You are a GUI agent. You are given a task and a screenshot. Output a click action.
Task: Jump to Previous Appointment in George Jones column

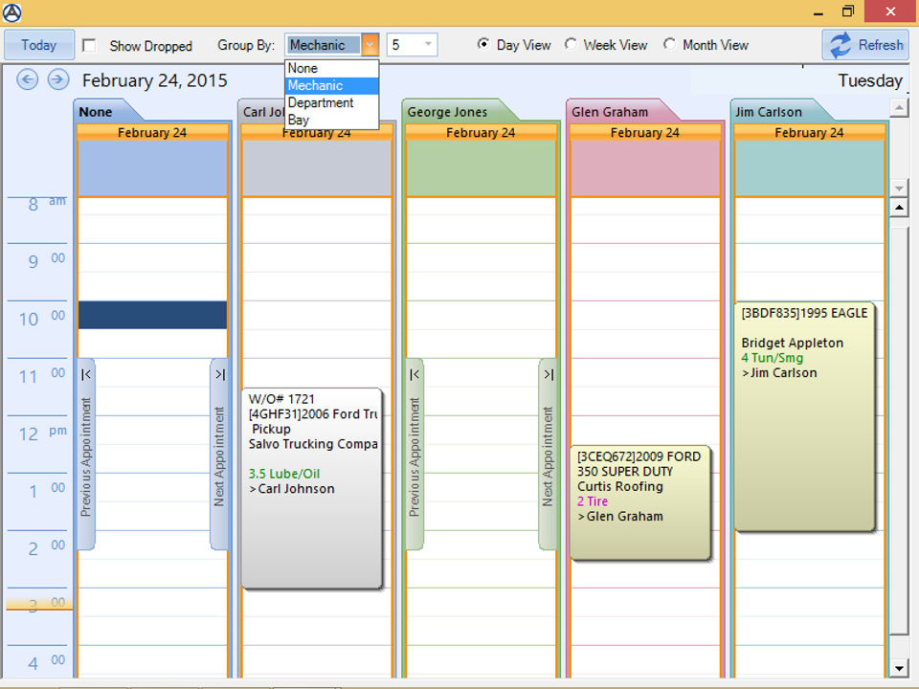tap(415, 454)
